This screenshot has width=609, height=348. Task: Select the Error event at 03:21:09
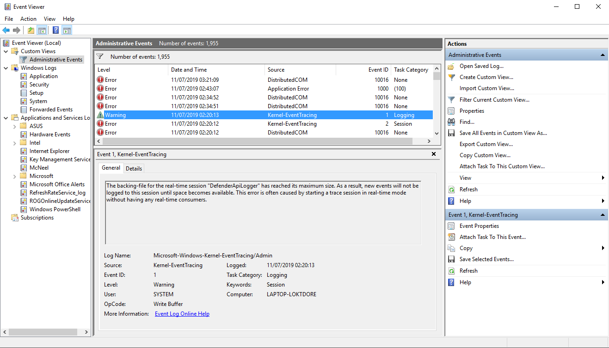pyautogui.click(x=264, y=80)
